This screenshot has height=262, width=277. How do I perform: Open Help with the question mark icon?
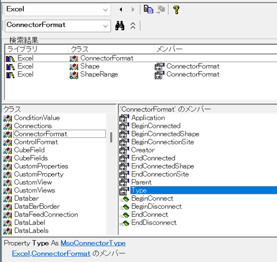click(x=176, y=10)
